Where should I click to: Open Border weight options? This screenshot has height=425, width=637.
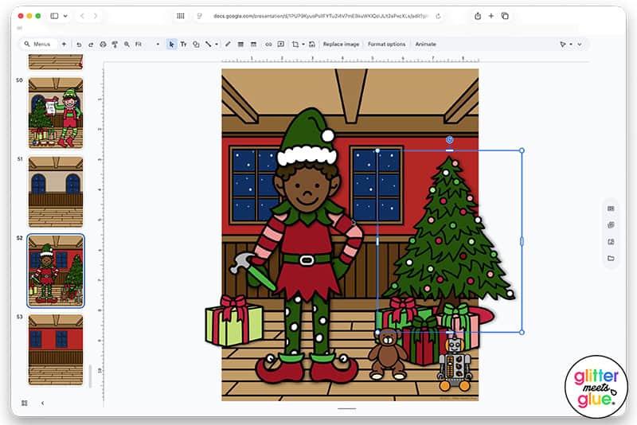[x=240, y=45]
